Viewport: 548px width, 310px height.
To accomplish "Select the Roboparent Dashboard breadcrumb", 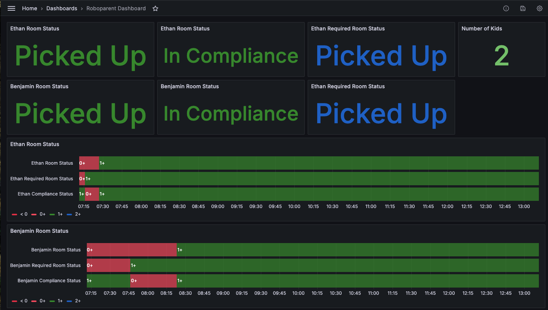I will pos(116,8).
